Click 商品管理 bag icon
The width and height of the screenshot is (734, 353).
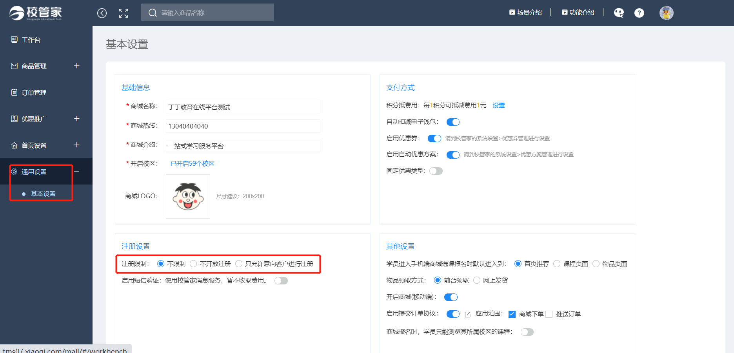click(x=14, y=66)
